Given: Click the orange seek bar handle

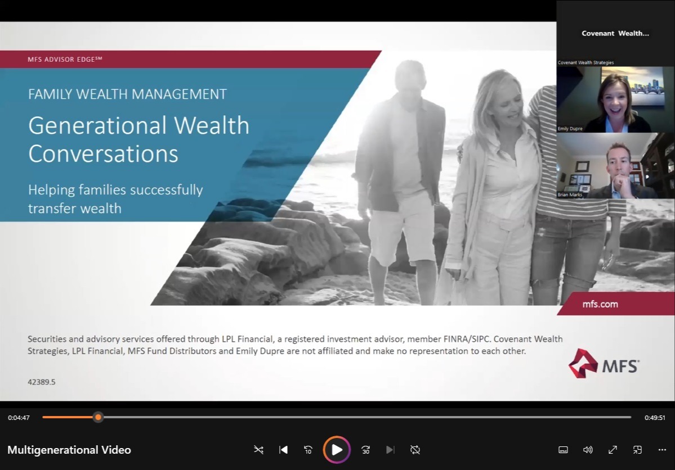Looking at the screenshot, I should coord(98,417).
